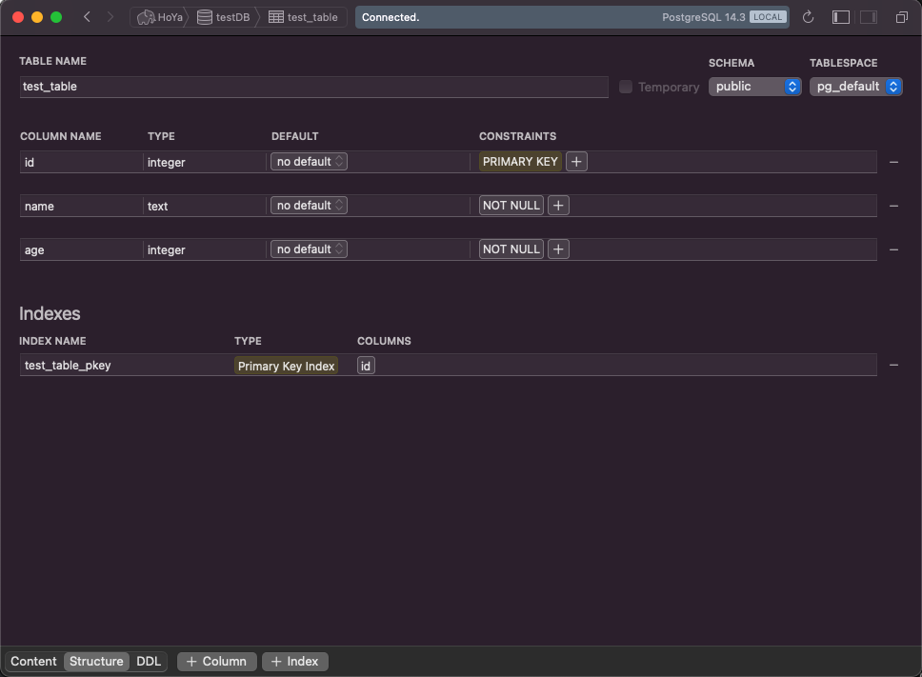Switch to the Structure tab
Screen dimensions: 922x677
coord(96,661)
